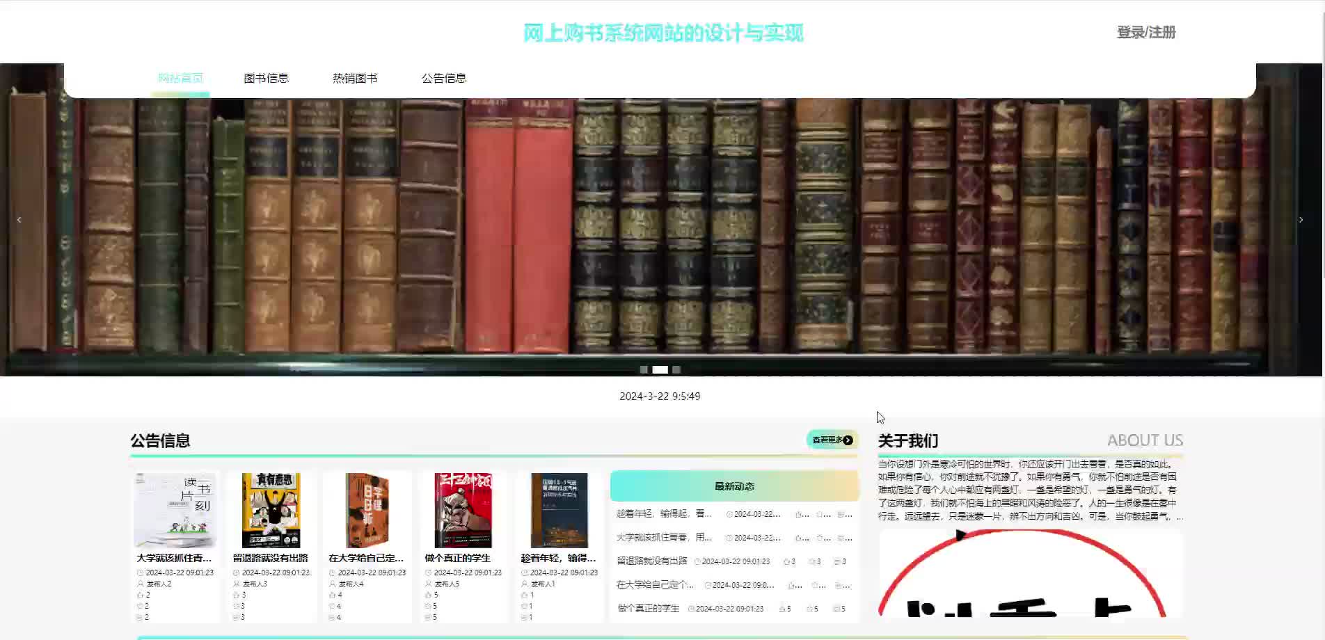Select the 公告信息 navigation item

[x=444, y=78]
